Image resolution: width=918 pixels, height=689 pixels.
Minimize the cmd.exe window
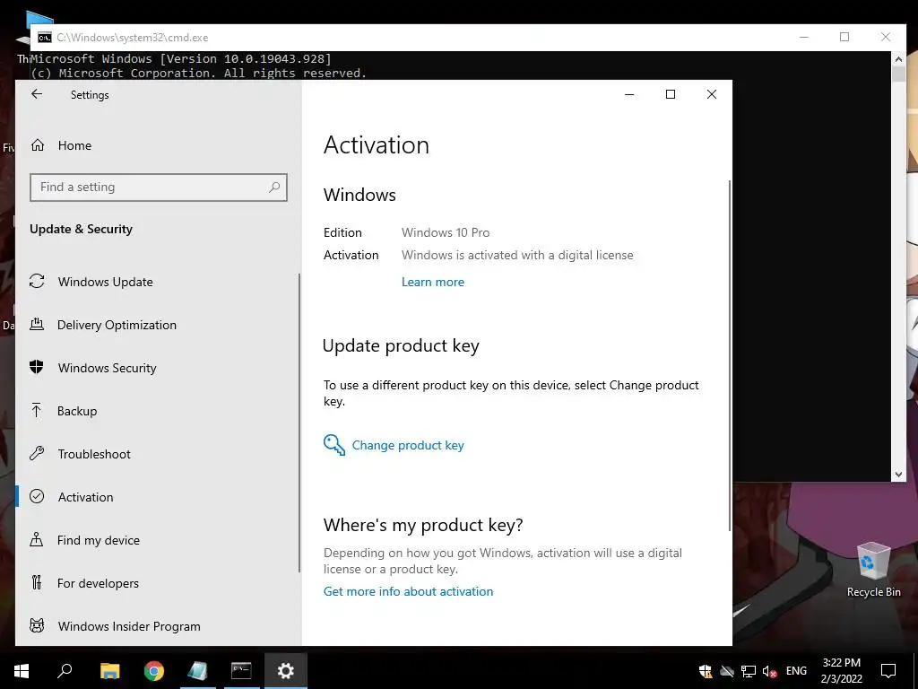click(x=804, y=37)
